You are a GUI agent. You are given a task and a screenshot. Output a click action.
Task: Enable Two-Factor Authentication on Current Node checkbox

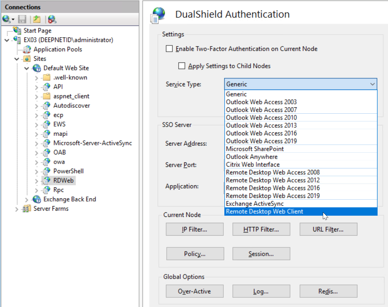[x=169, y=49]
